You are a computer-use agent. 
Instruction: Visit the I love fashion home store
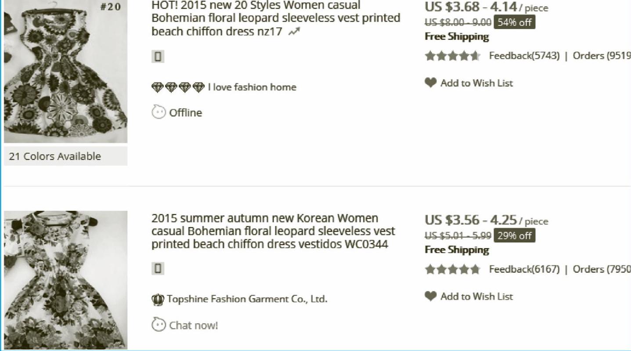252,87
